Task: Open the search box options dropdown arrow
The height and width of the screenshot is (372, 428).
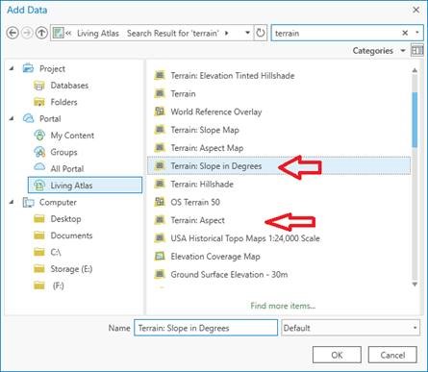Action: click(x=416, y=33)
